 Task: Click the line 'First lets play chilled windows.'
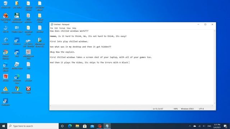tap(69, 42)
